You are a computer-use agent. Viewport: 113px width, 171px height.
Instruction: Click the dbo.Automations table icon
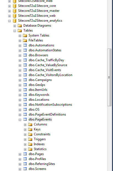(x=25, y=45)
